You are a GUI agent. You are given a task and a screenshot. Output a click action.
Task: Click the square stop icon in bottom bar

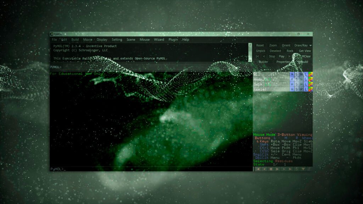point(271,169)
